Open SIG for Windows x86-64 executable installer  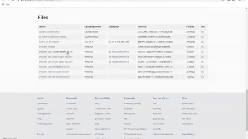pyautogui.click(x=202, y=57)
